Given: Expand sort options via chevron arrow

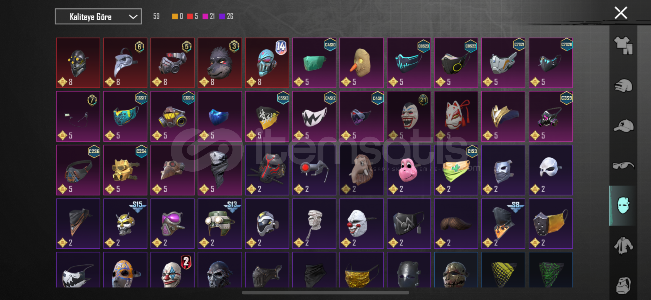Looking at the screenshot, I should [133, 17].
